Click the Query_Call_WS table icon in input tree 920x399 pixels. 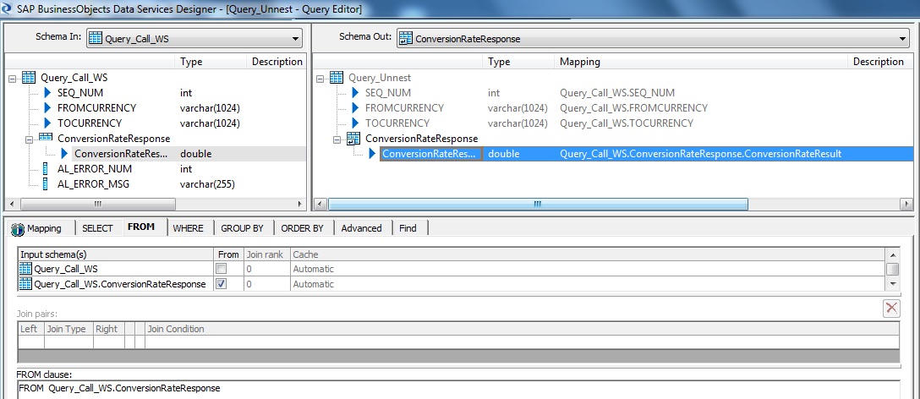pyautogui.click(x=28, y=78)
